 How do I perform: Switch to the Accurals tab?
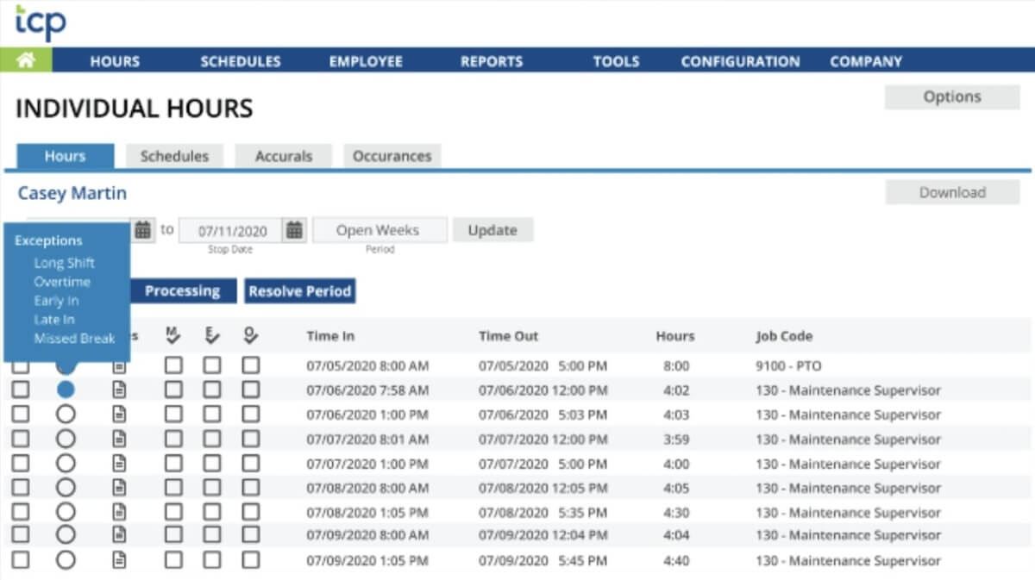(284, 156)
